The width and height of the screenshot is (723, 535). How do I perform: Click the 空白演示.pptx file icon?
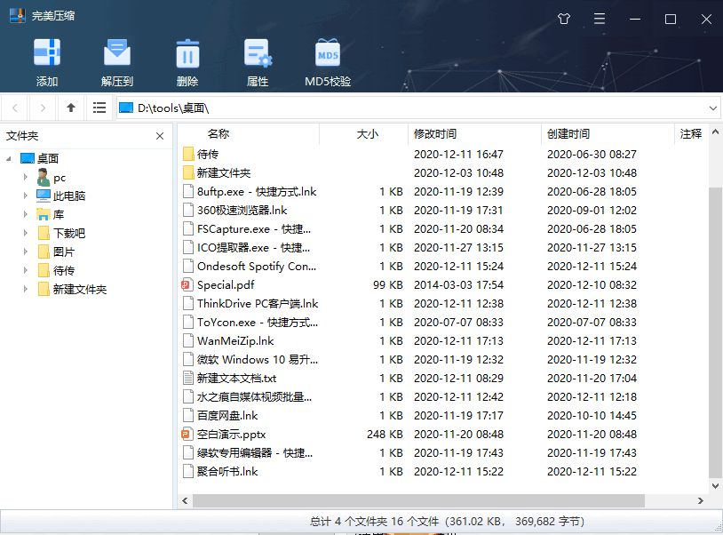(187, 435)
